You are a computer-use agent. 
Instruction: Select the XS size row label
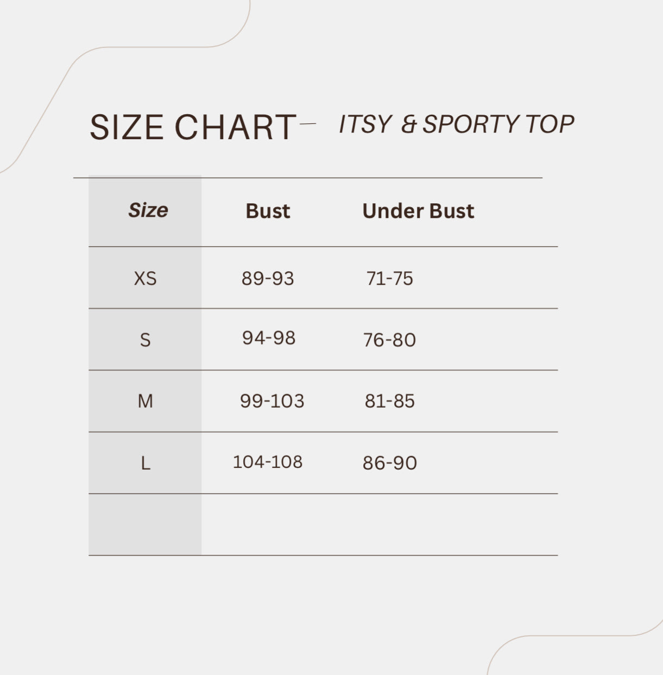point(145,278)
